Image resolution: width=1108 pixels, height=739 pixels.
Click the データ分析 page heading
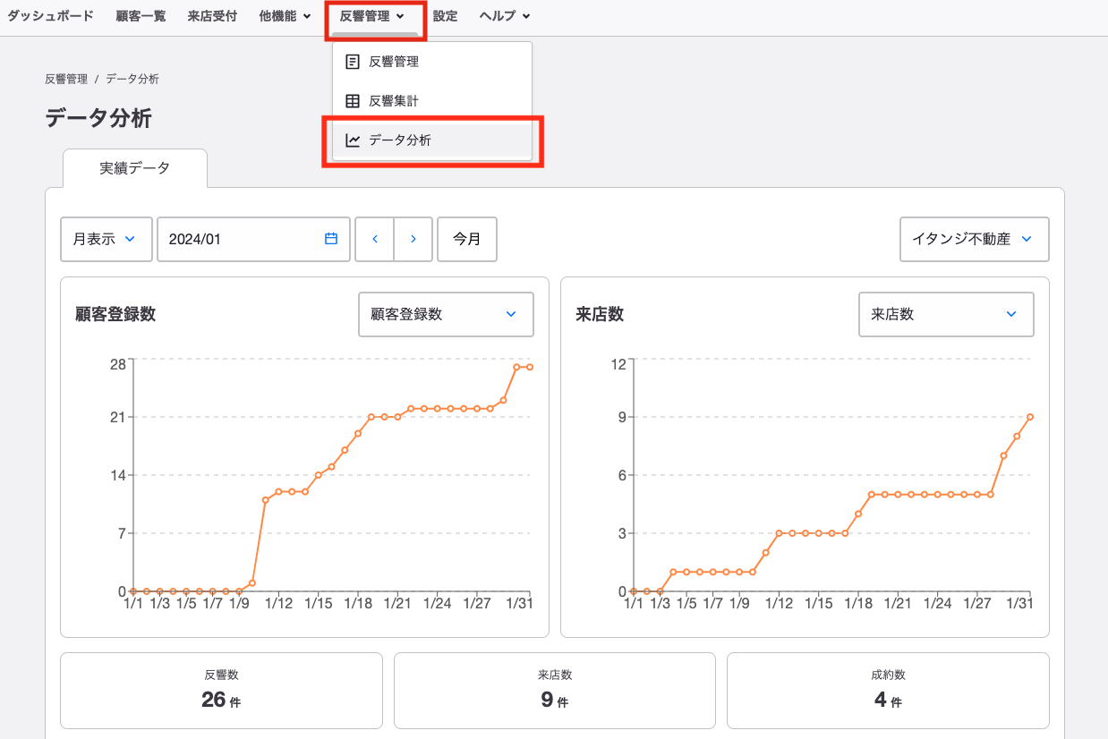click(x=98, y=118)
